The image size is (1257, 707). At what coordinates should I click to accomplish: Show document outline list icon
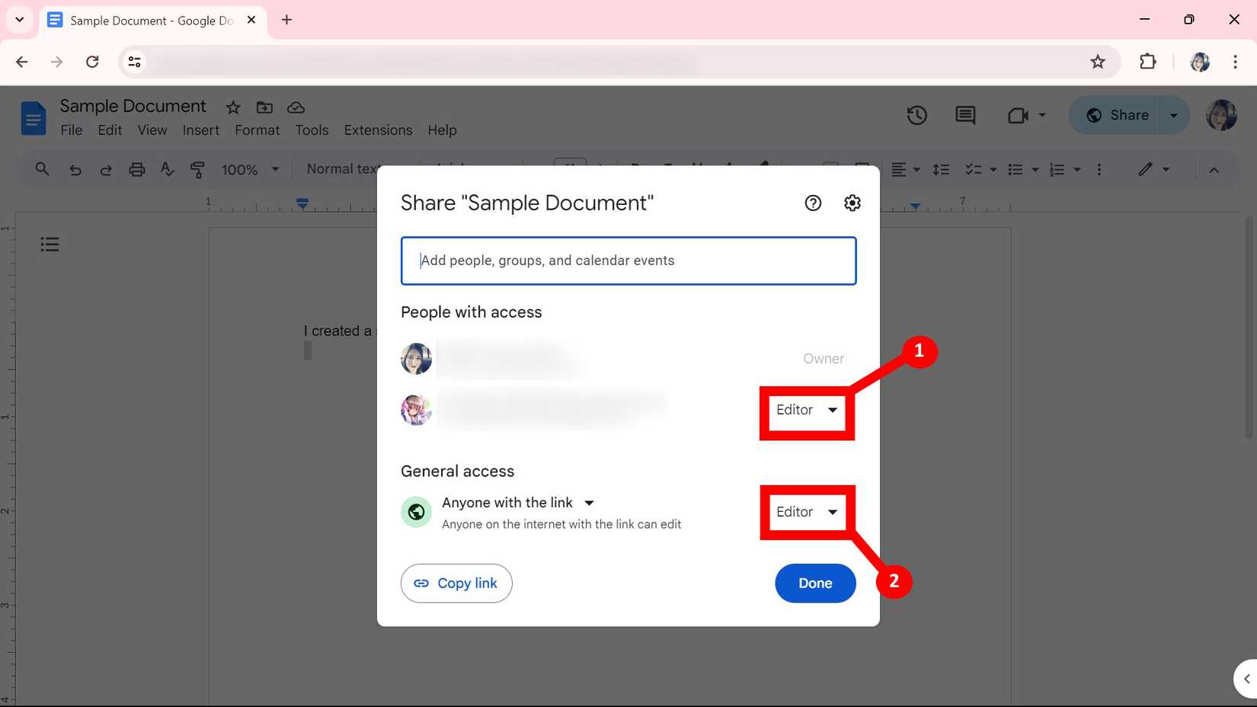click(x=50, y=245)
